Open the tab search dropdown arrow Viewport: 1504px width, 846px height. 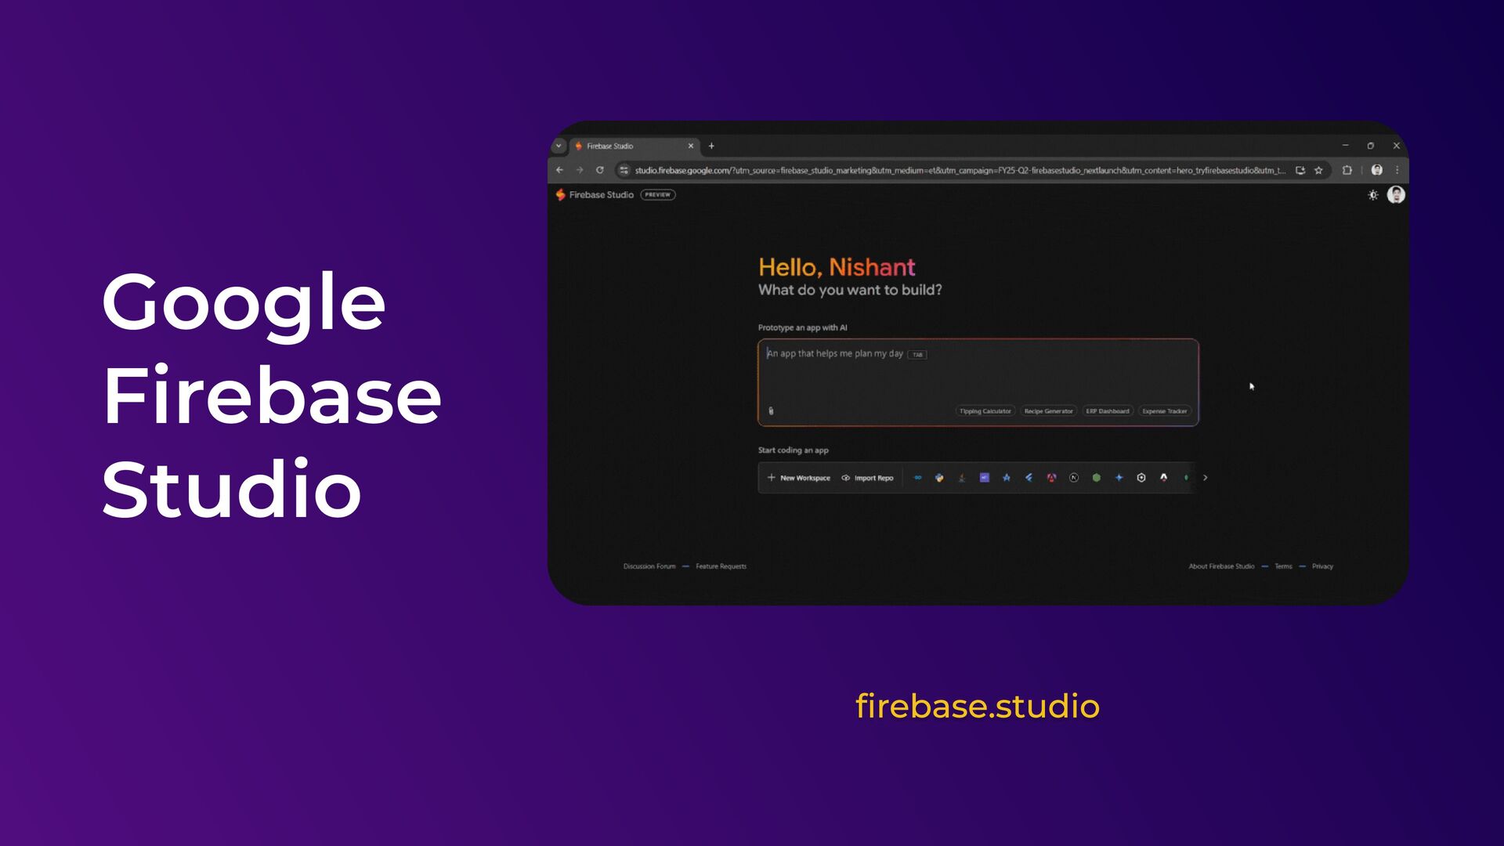point(559,146)
